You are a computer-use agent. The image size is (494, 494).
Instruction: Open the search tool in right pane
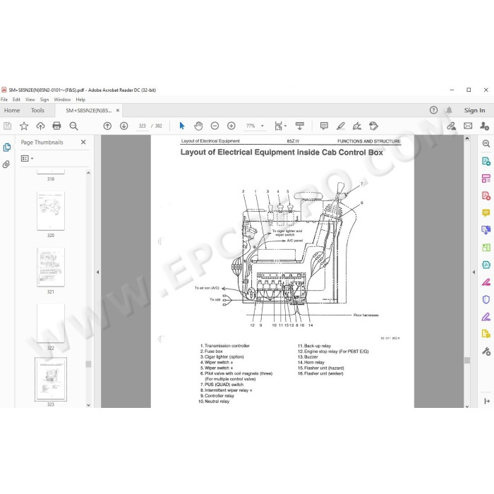tap(486, 144)
